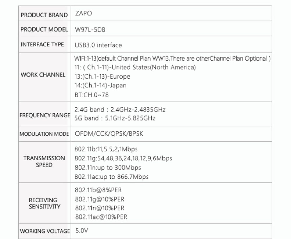This screenshot has width=291, height=239.
Task: Select the 5G band frequency line
Action: coord(115,118)
